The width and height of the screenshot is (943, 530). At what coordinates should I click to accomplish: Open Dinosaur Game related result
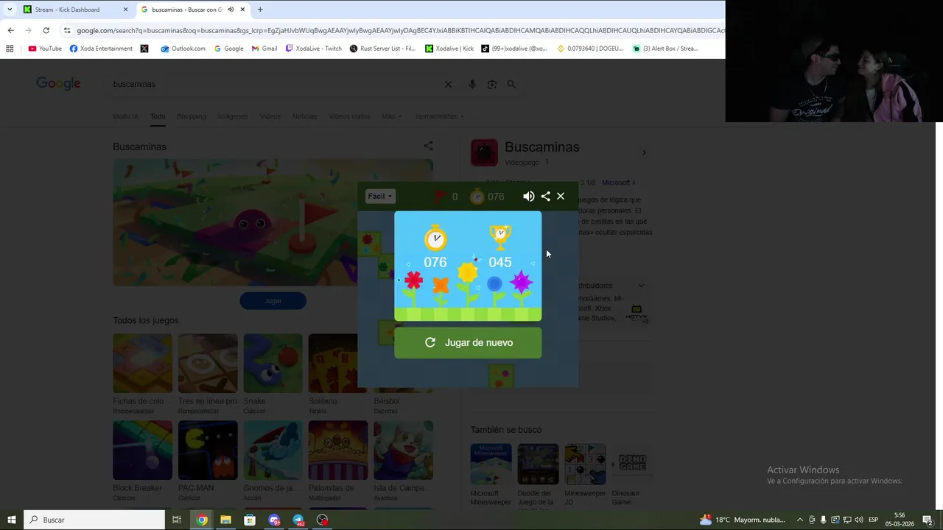(632, 475)
